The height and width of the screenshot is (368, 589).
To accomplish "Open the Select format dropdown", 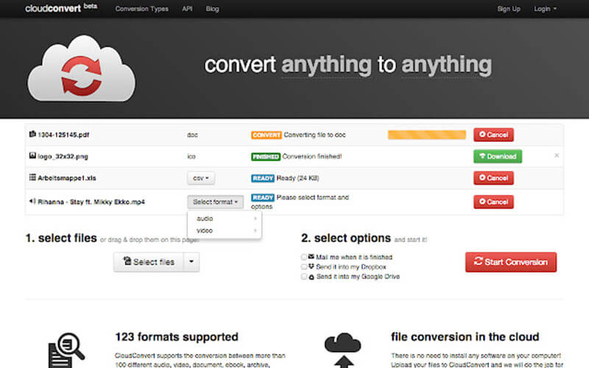I will (215, 202).
